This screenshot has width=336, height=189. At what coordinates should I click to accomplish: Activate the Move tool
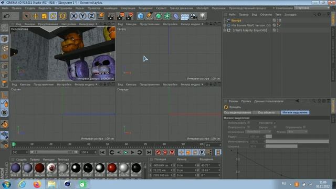click(35, 16)
